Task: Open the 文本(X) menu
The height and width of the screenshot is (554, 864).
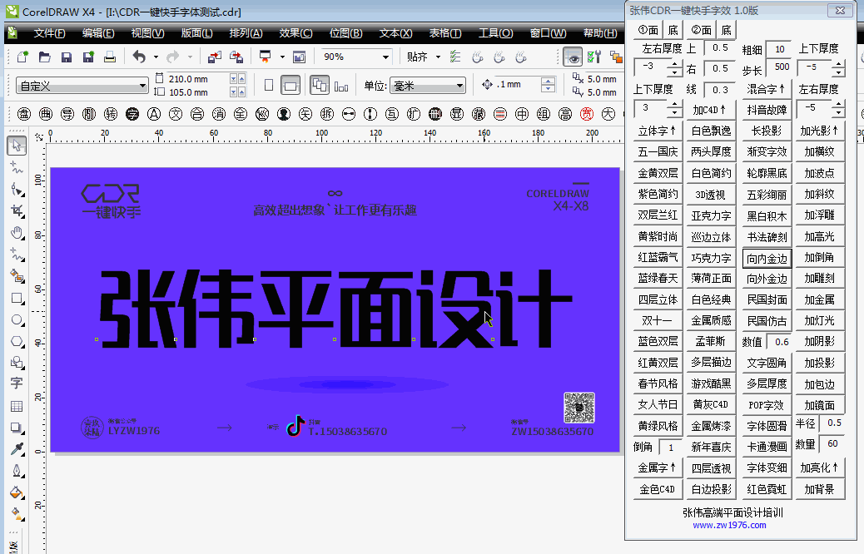Action: pyautogui.click(x=394, y=32)
